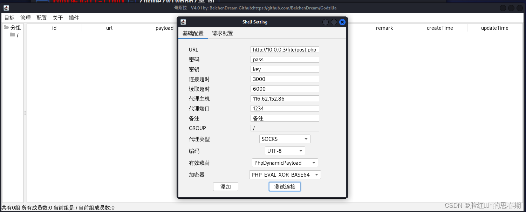This screenshot has width=526, height=212.
Task: Click the Godzilla app icon in main title bar
Action: (x=6, y=8)
